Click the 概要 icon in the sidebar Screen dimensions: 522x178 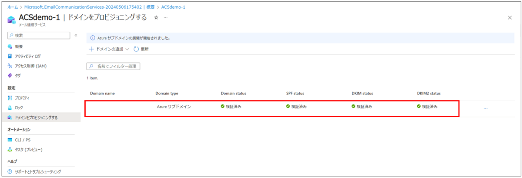[x=10, y=47]
